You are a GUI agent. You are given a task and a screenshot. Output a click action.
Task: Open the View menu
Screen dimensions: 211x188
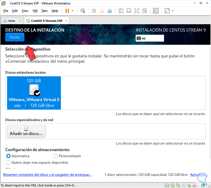[x=25, y=11]
